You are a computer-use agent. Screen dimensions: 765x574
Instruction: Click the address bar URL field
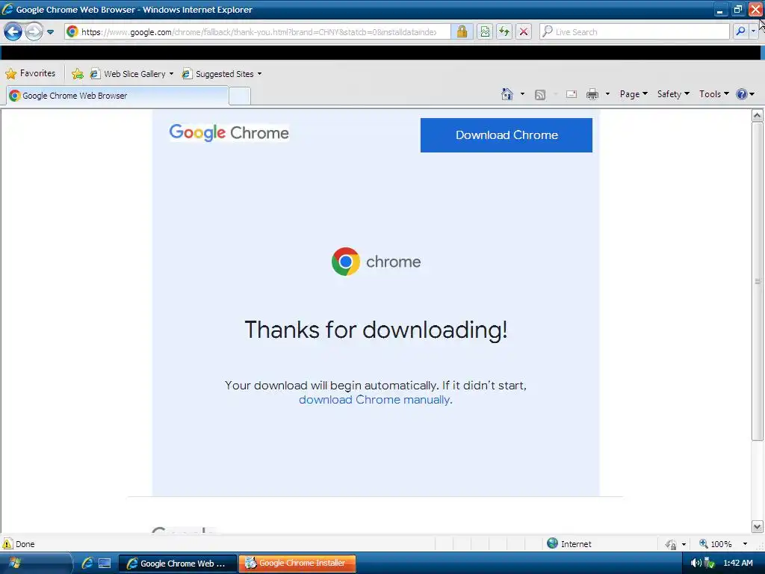tap(258, 31)
